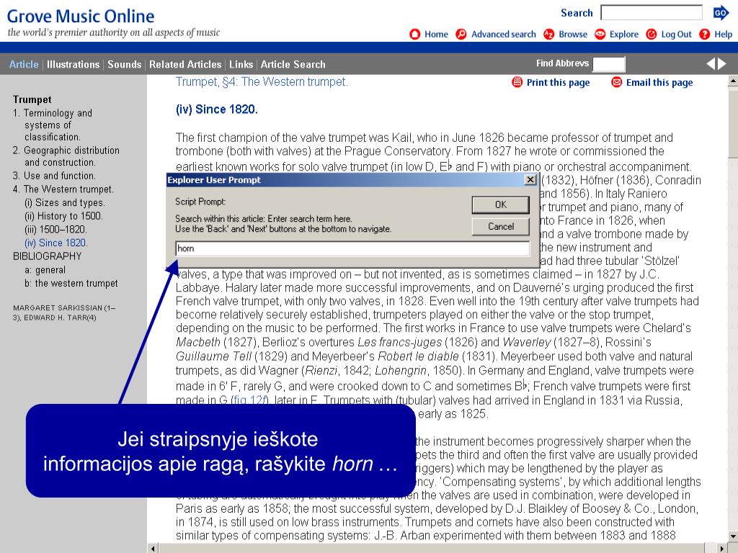Open subsection (iii) 1500–1820
Image resolution: width=738 pixels, height=553 pixels.
pyautogui.click(x=55, y=230)
